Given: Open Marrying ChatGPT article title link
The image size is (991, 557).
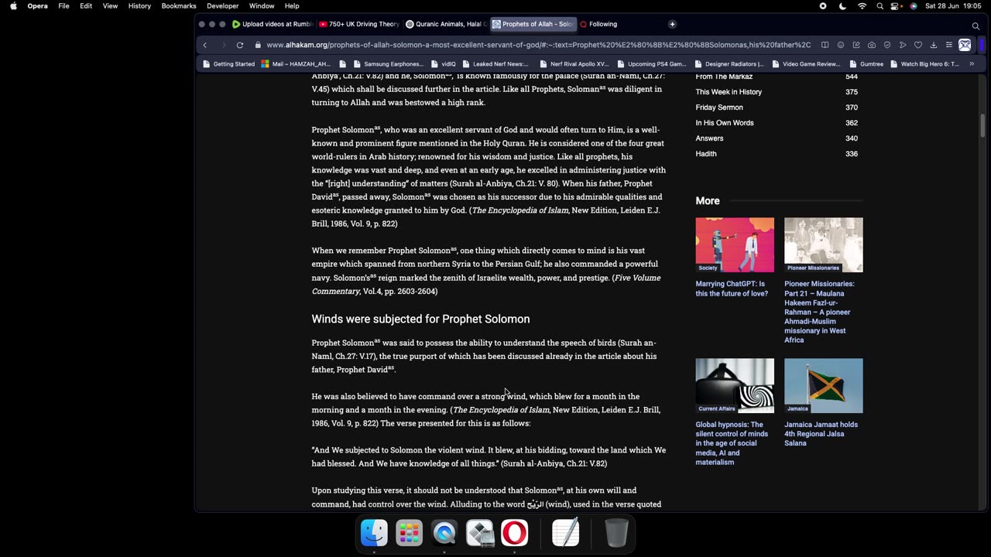Looking at the screenshot, I should point(732,289).
